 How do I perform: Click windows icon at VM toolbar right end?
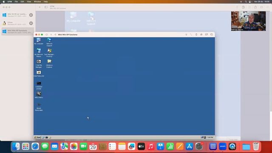coord(212,35)
